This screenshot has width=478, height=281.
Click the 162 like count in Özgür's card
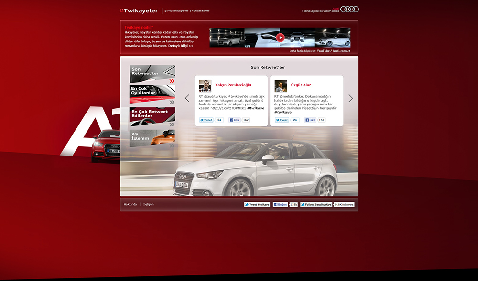tap(322, 120)
